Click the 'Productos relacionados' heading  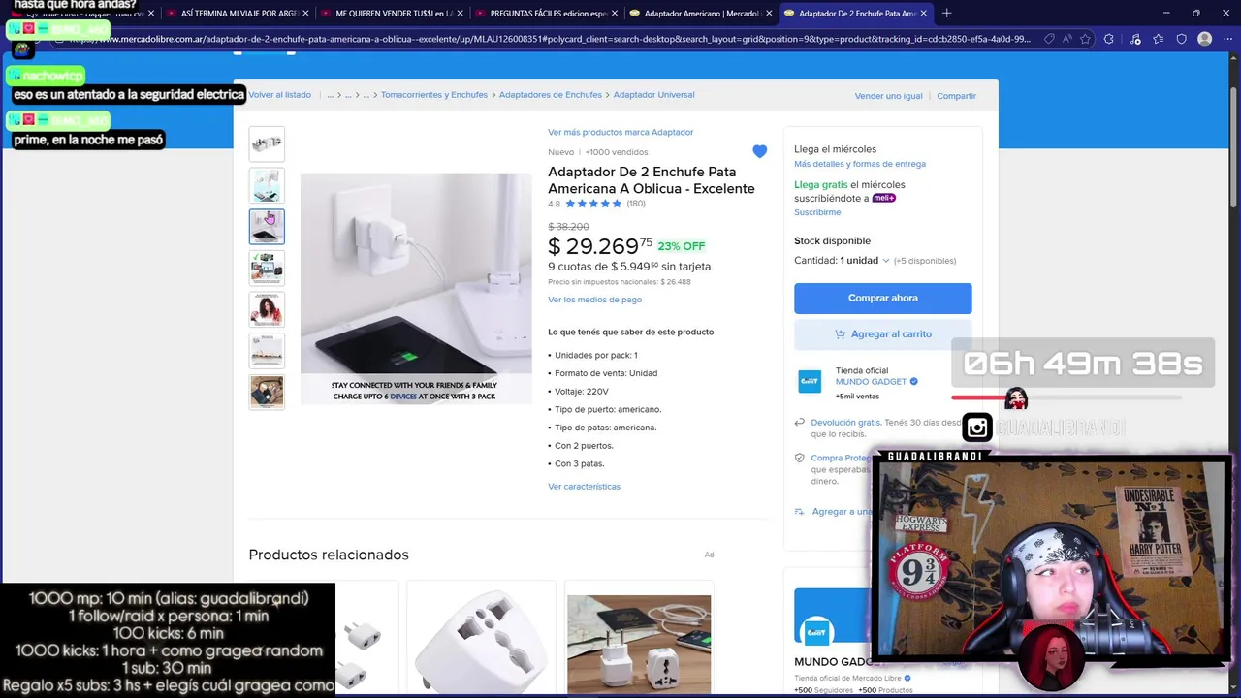click(329, 555)
